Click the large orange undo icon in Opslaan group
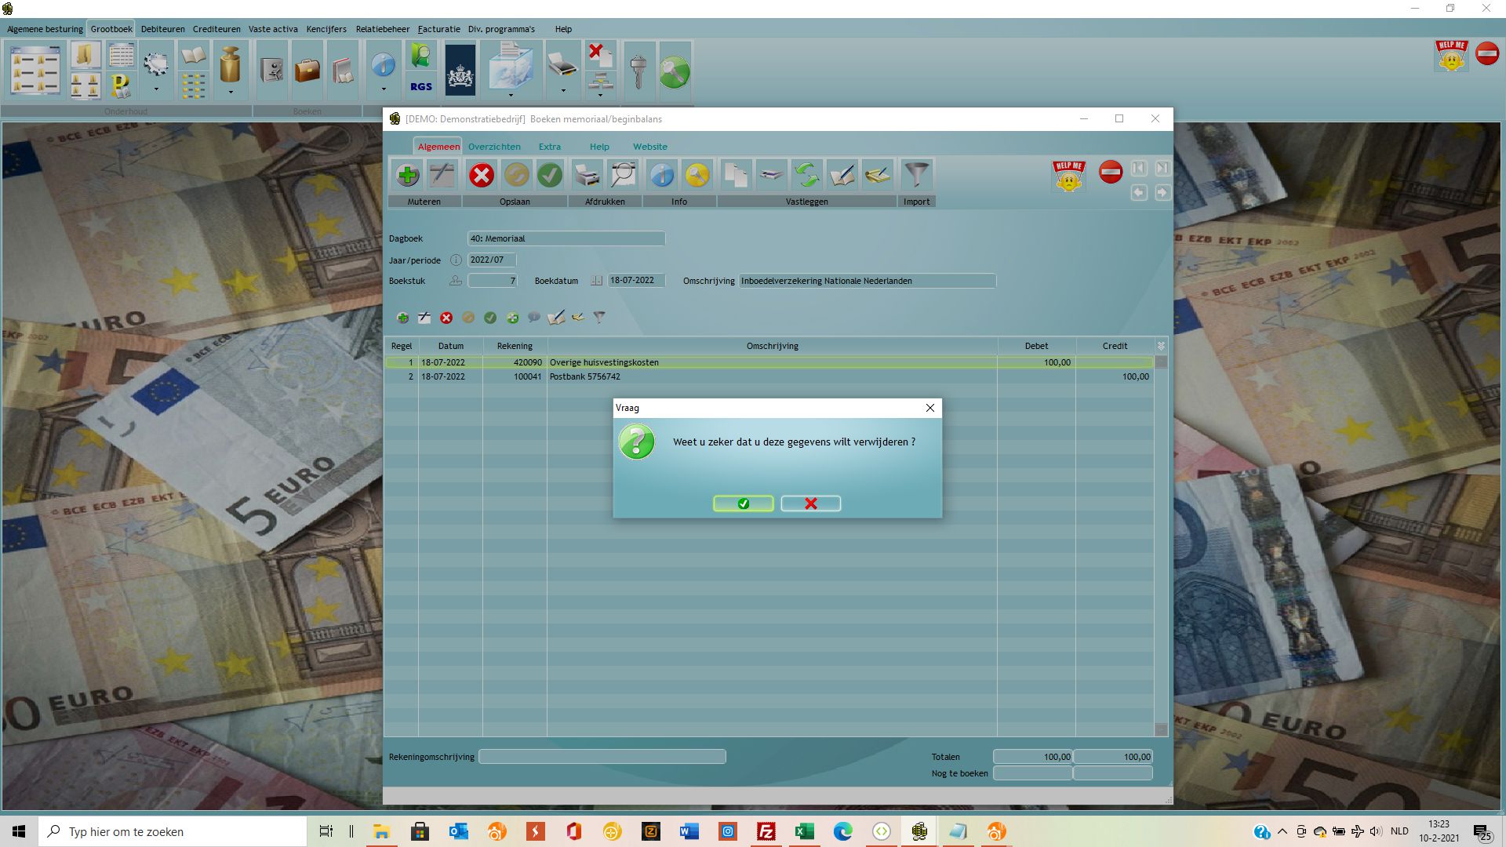Screen dimensions: 1506x847 [x=515, y=175]
